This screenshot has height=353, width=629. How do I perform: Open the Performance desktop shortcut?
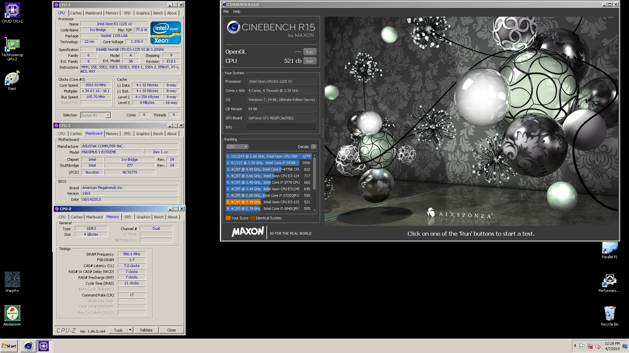tap(609, 283)
